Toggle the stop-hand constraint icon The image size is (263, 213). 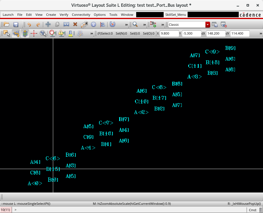[53, 33]
